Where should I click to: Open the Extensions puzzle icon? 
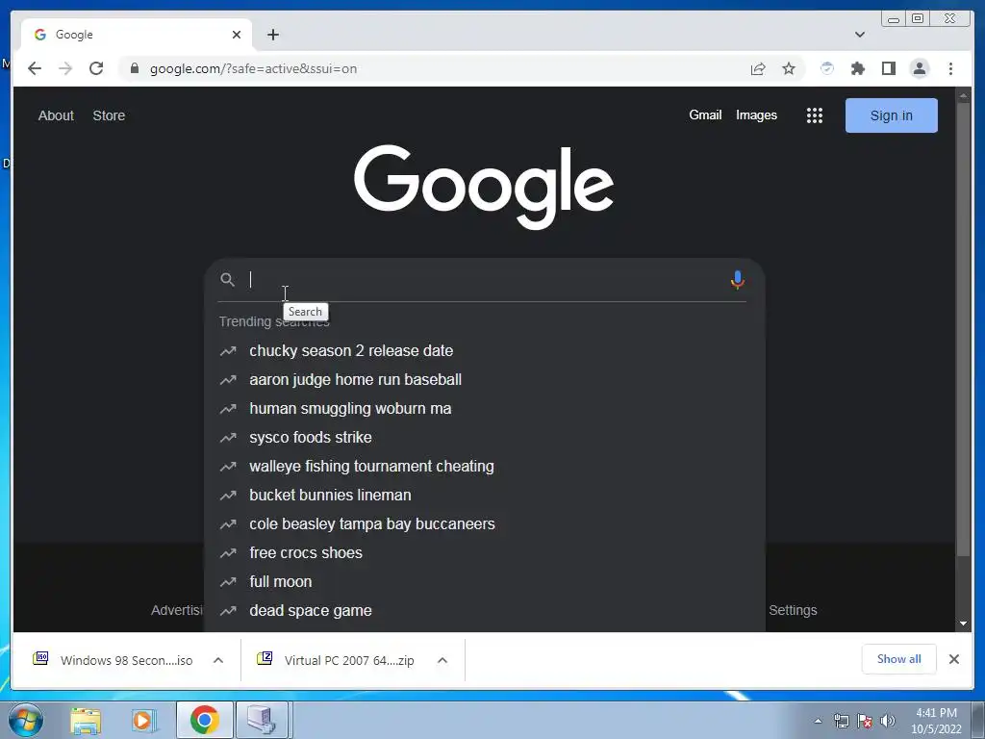click(857, 68)
